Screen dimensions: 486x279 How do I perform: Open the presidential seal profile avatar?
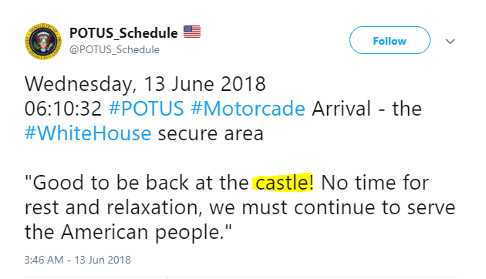(x=43, y=41)
